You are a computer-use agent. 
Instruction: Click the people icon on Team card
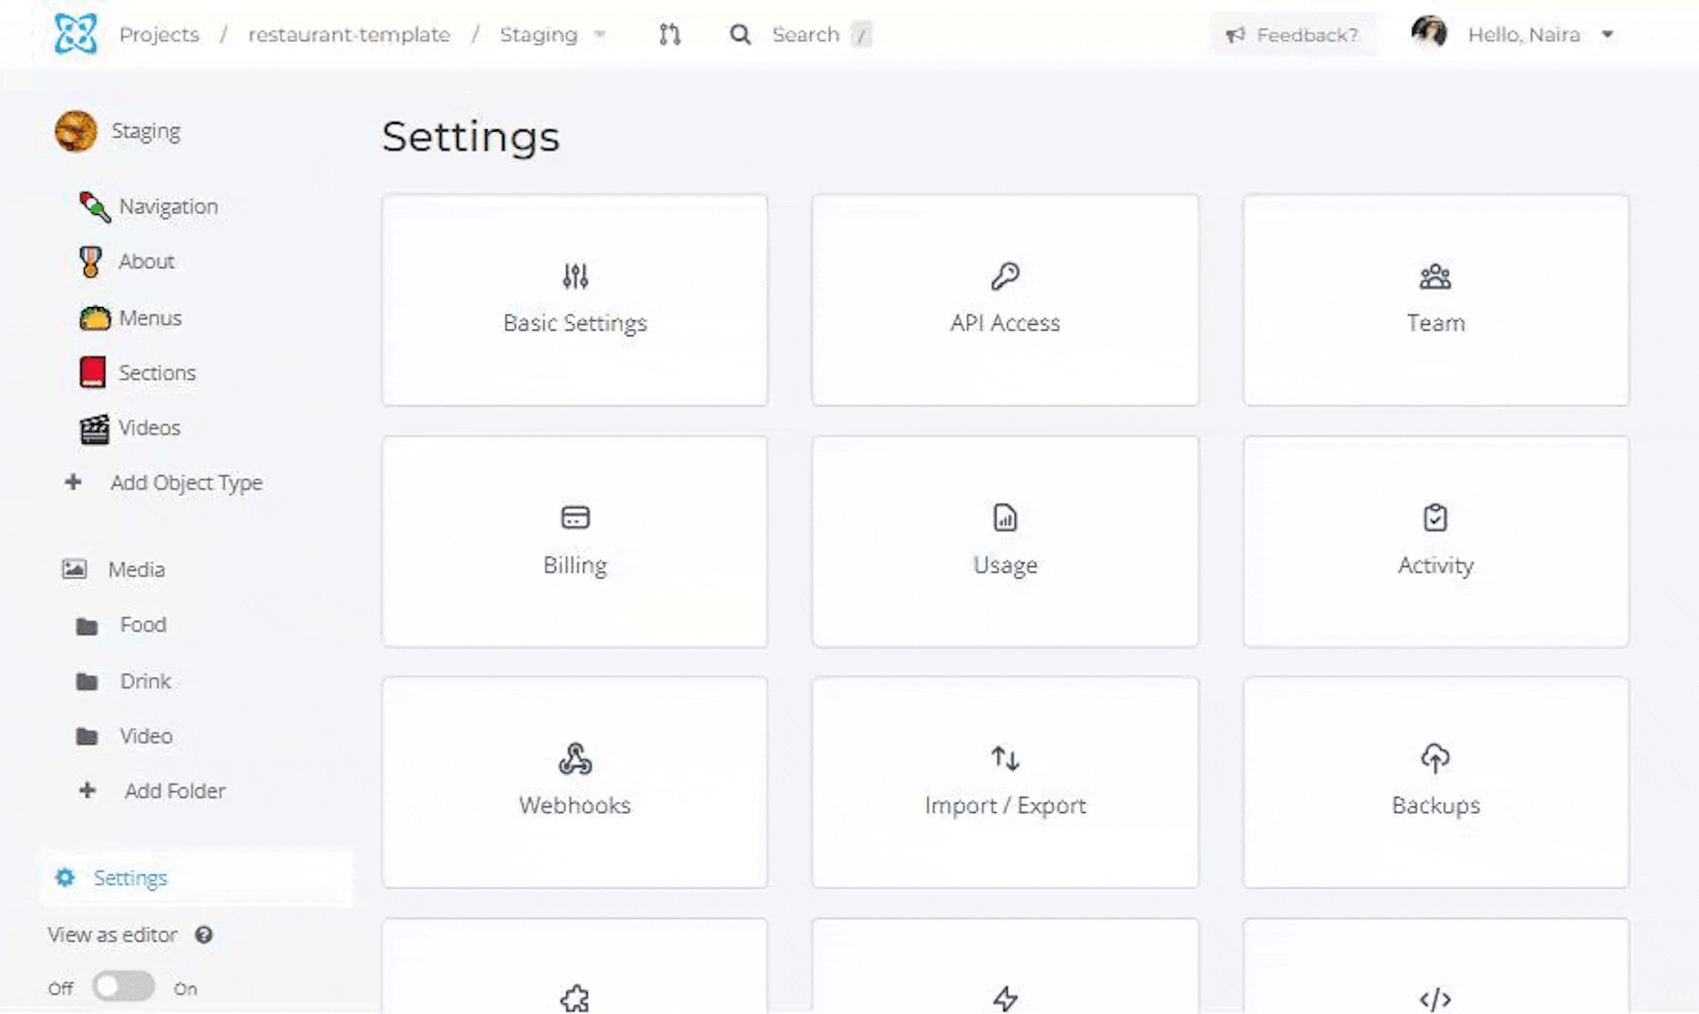1435,277
